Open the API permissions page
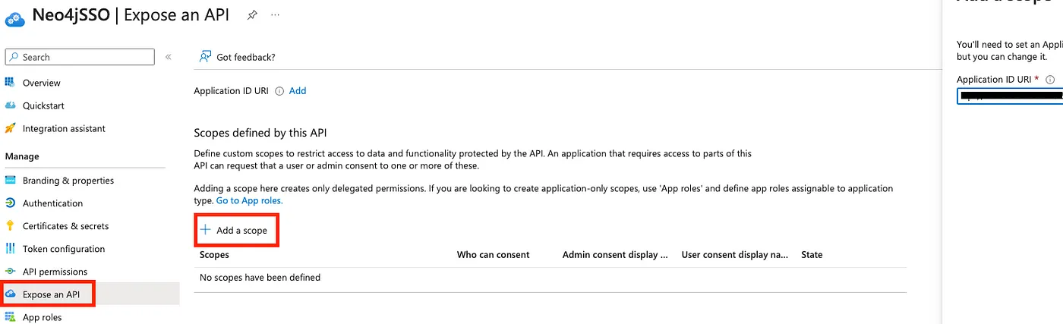 (55, 272)
